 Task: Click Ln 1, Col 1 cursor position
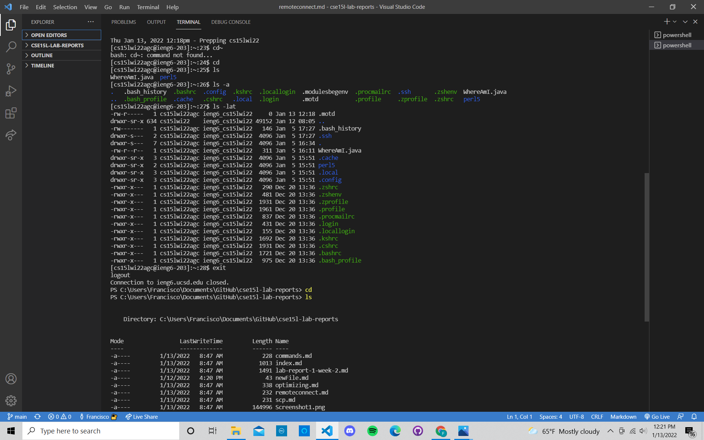(x=519, y=417)
